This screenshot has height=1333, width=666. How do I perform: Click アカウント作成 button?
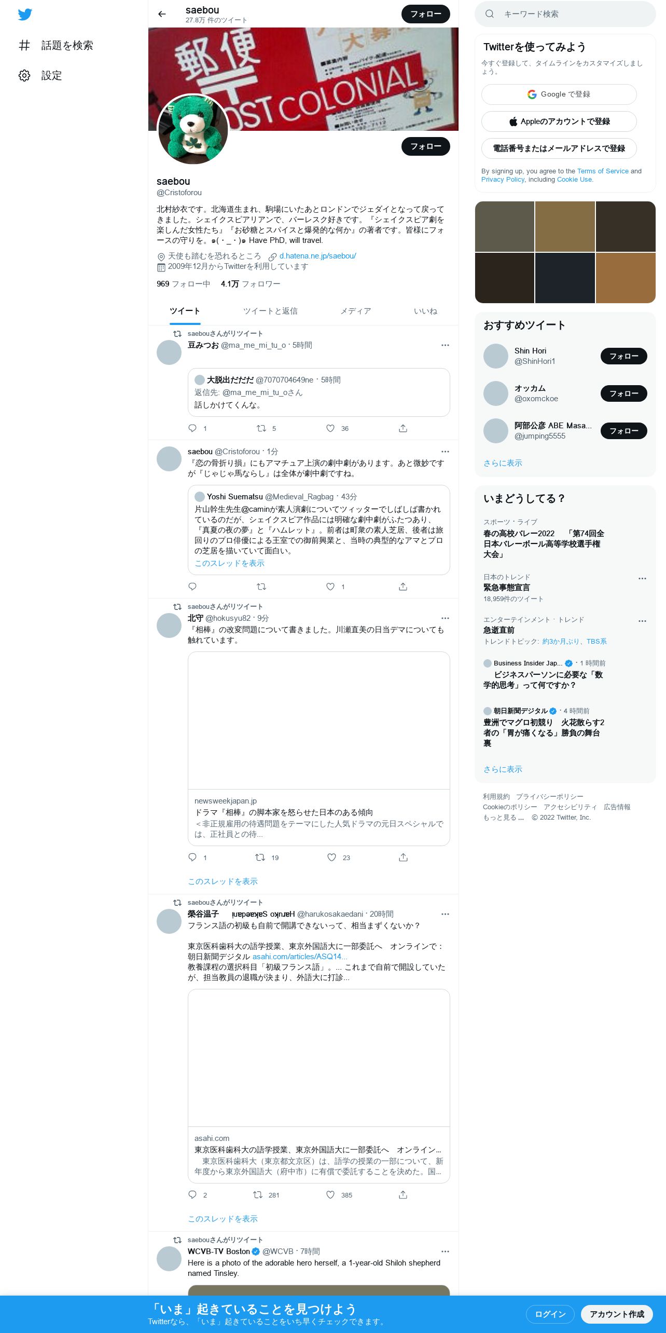pos(617,1314)
